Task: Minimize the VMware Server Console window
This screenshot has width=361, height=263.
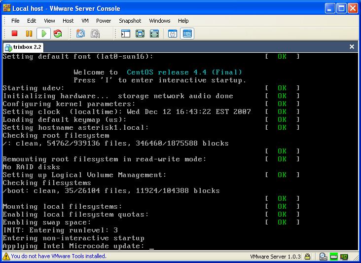Action: [x=330, y=8]
